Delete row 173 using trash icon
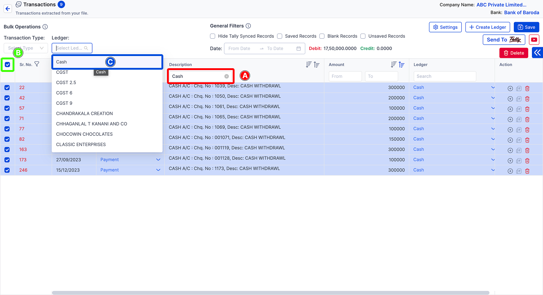This screenshot has height=295, width=543. 527,161
